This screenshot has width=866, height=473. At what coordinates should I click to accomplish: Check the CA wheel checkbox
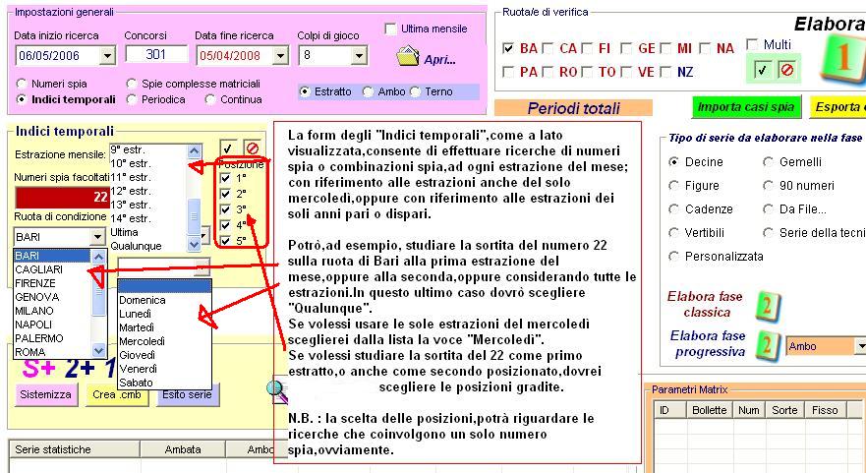(x=548, y=48)
